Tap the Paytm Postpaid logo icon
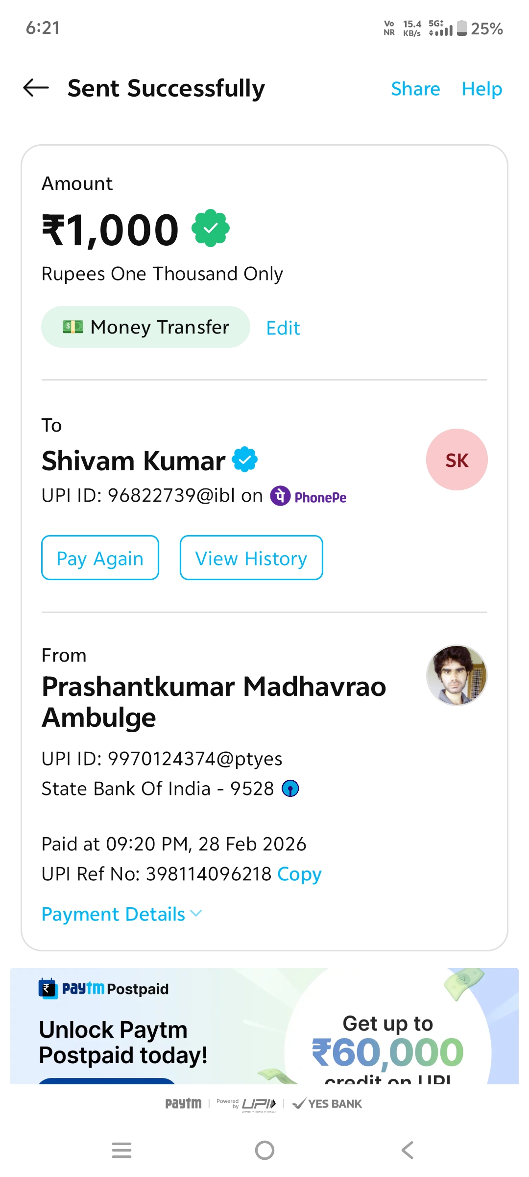The width and height of the screenshot is (529, 1177). tap(48, 989)
